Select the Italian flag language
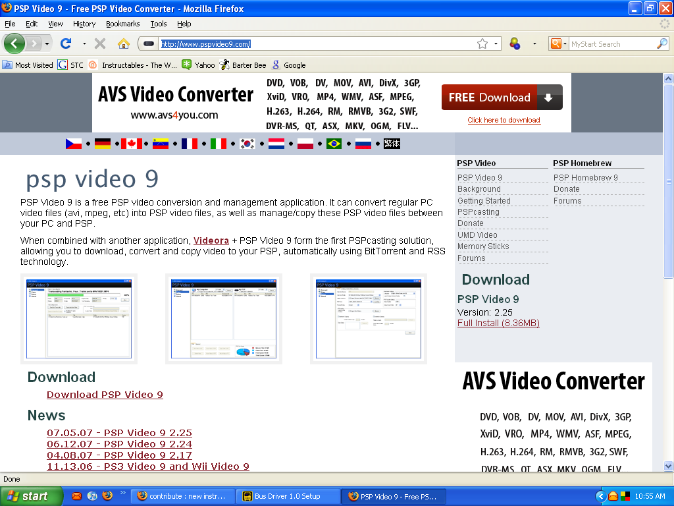674x506 pixels. [219, 144]
